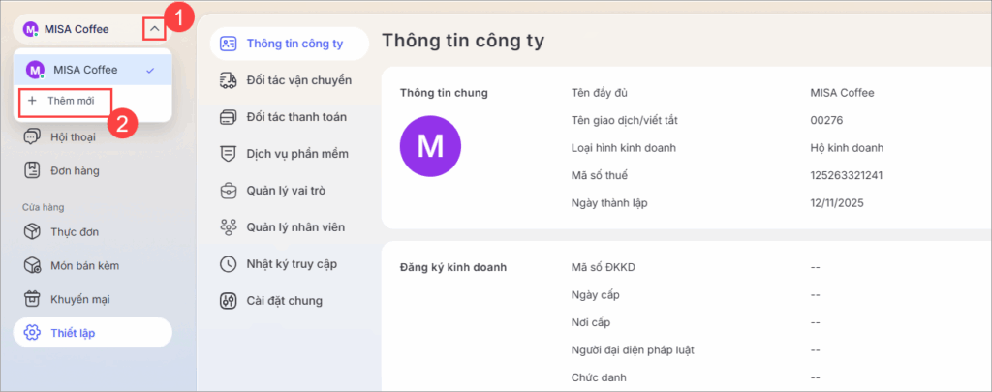Open Đối tác thanh toán card icon

(229, 117)
